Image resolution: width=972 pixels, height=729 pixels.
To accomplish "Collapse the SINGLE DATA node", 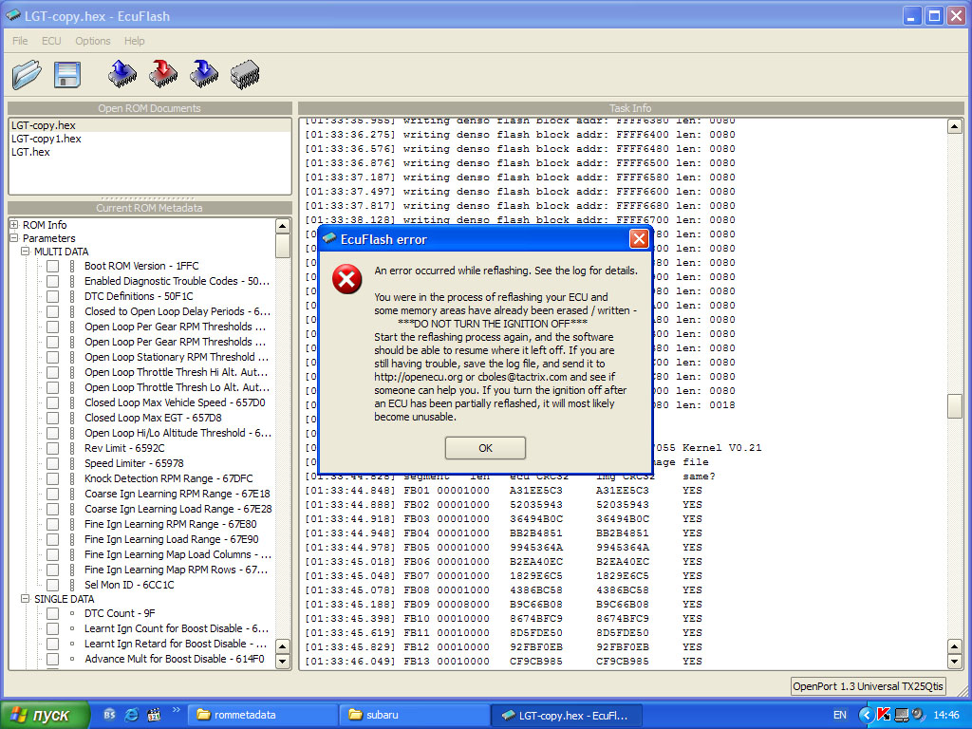I will click(x=26, y=599).
